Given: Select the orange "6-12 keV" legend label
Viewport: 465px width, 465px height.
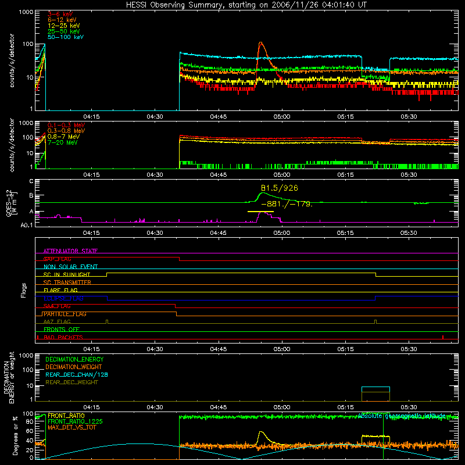Looking at the screenshot, I should click(62, 20).
